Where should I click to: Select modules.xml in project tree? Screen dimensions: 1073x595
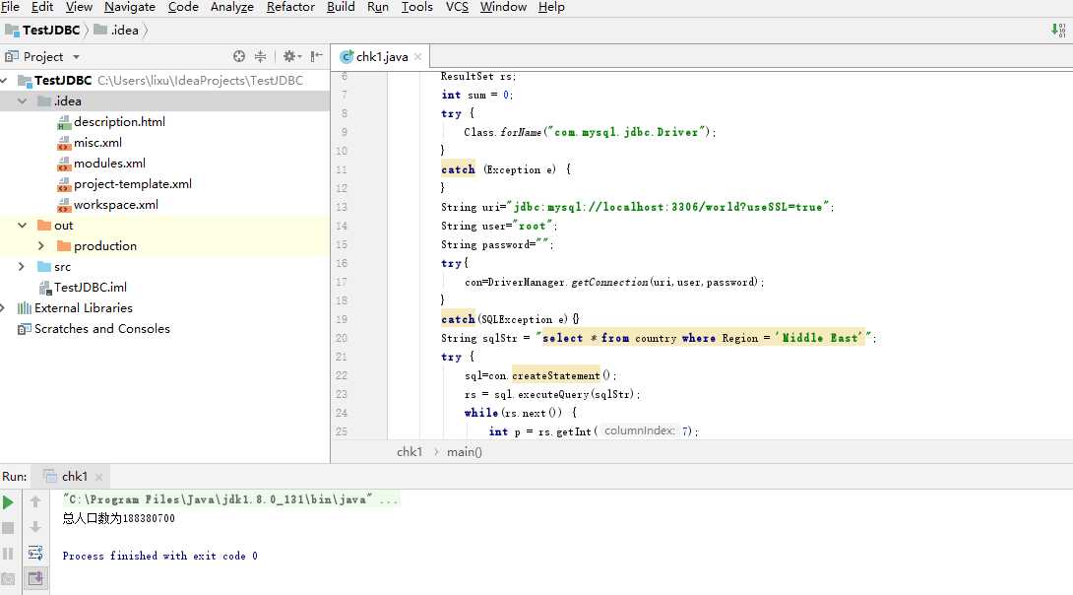coord(109,164)
